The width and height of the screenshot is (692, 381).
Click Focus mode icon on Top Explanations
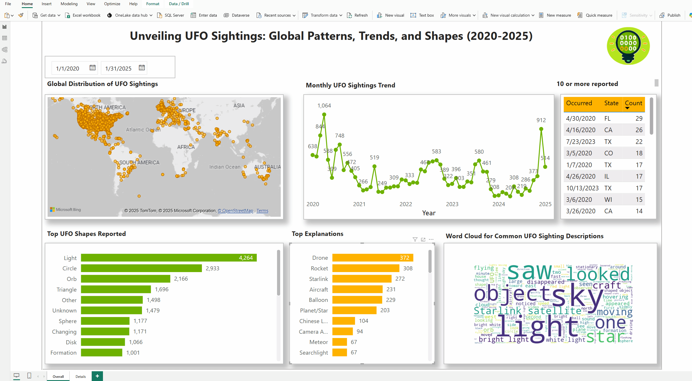point(423,239)
